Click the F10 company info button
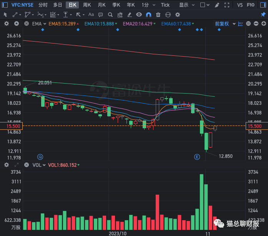Viewport: 268px width, 236px height. coord(251,5)
